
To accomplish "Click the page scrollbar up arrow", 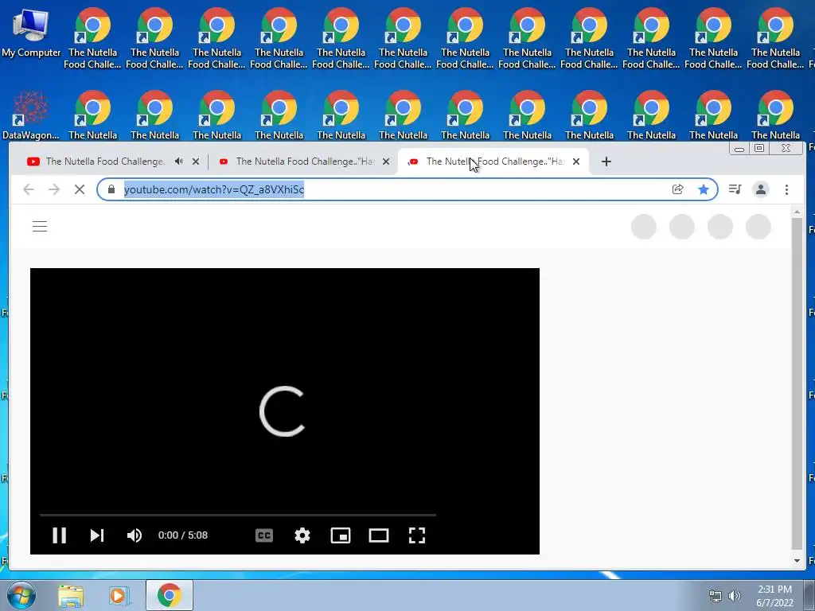I will pos(797,212).
